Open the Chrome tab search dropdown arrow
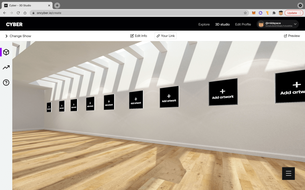The width and height of the screenshot is (305, 190). [300, 5]
